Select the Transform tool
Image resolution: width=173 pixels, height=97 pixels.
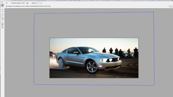point(2,16)
